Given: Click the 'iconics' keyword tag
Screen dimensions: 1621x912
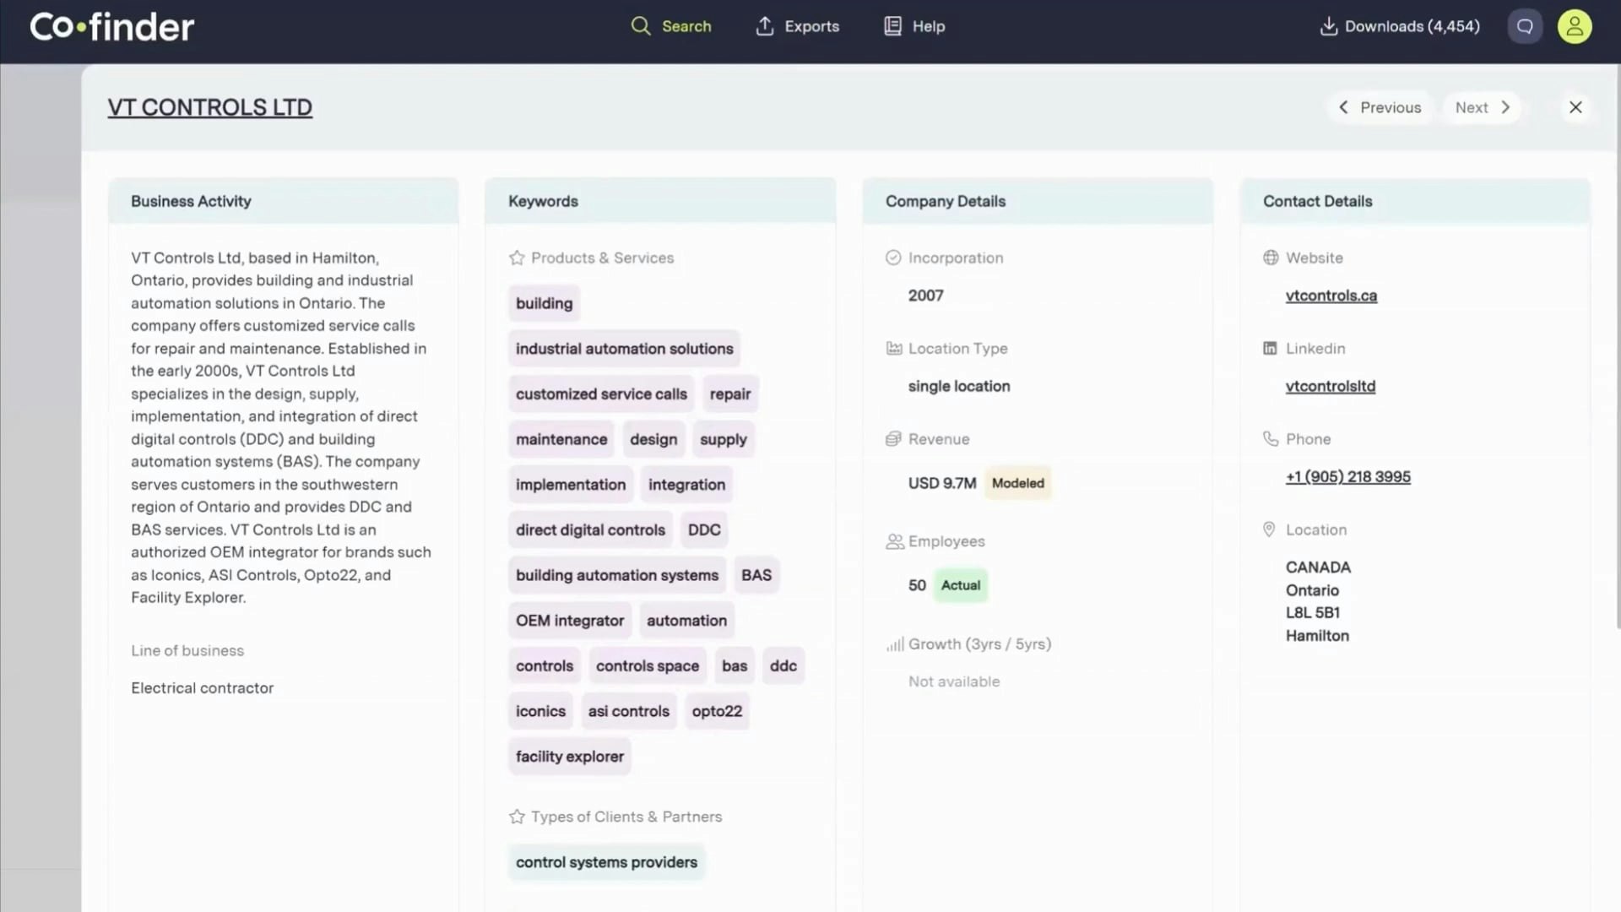Looking at the screenshot, I should pos(540,711).
